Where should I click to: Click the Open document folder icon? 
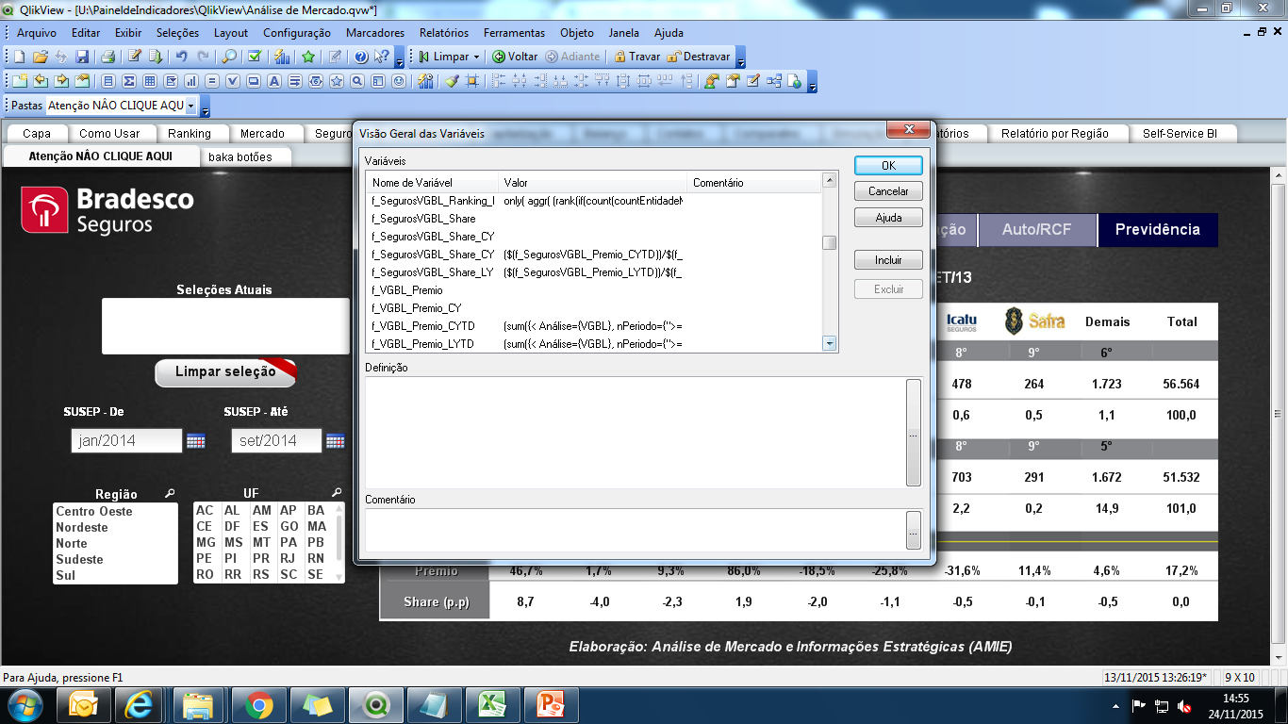[40, 57]
